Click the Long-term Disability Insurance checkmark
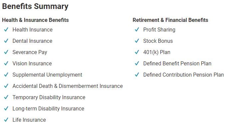Viewport: 233px width, 129px height. [6, 108]
